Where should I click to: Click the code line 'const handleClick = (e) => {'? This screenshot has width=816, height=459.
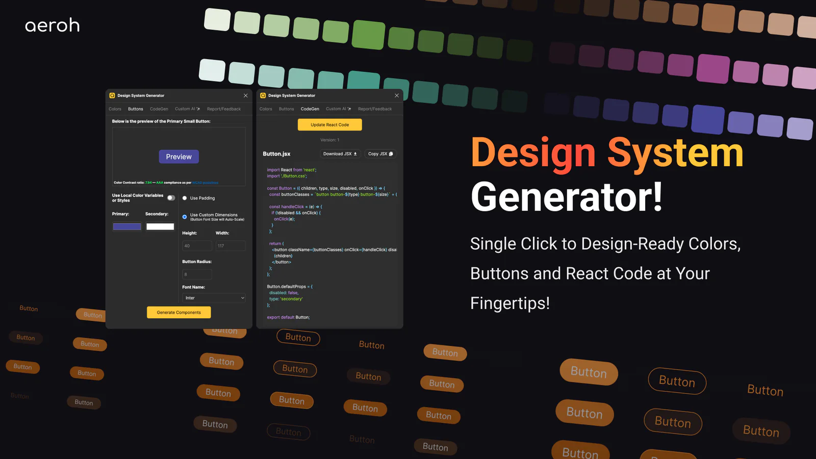(x=296, y=207)
